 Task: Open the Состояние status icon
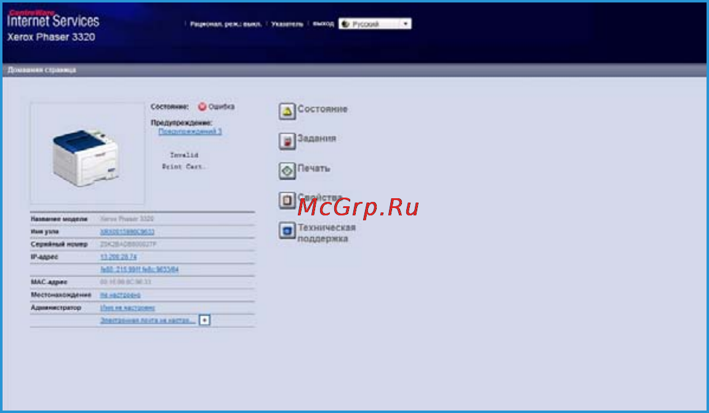[x=287, y=111]
